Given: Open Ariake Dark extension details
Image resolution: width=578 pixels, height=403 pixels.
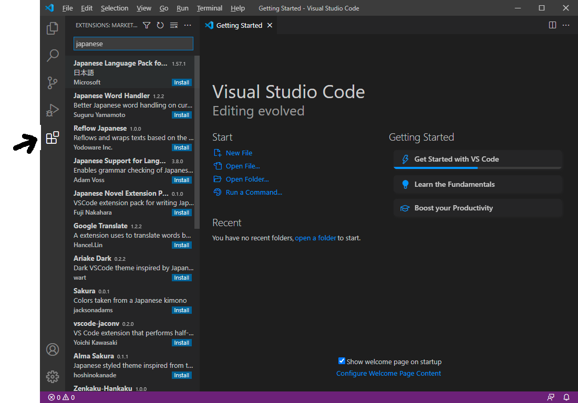Looking at the screenshot, I should pyautogui.click(x=130, y=267).
